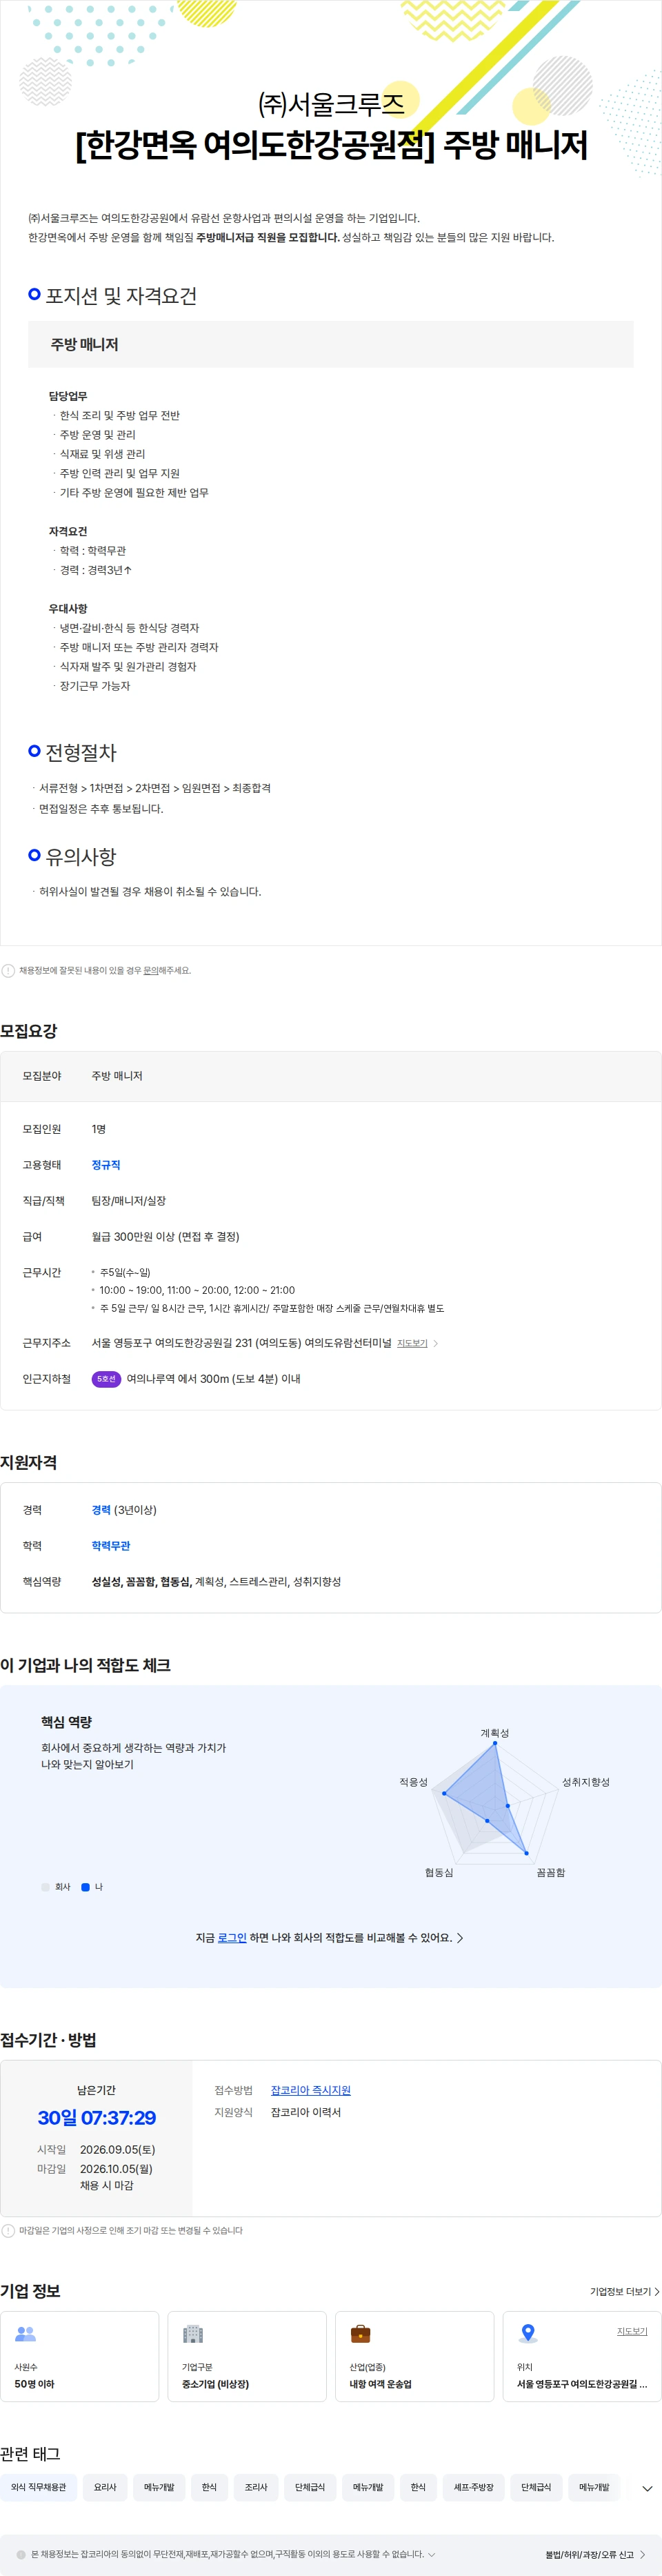
Task: Select the 조리사 tag
Action: coord(256,2487)
